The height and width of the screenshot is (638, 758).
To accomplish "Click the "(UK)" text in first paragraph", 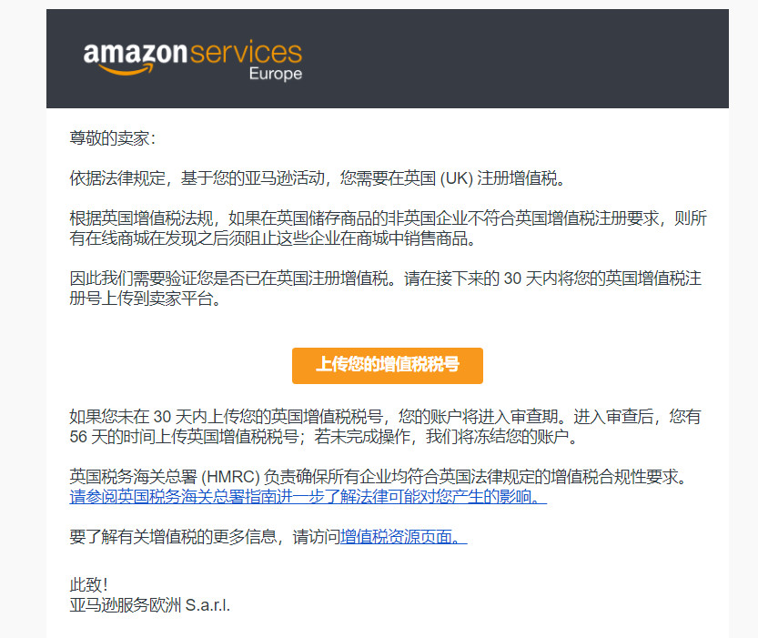I will (x=459, y=177).
